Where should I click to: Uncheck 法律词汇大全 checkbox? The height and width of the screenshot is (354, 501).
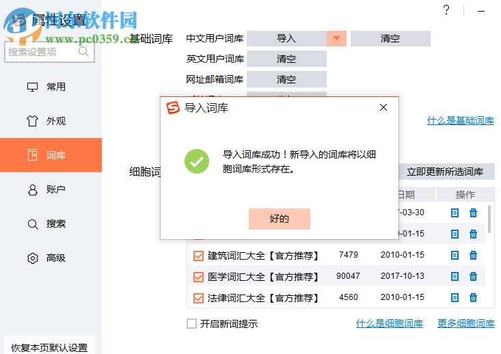click(x=198, y=298)
